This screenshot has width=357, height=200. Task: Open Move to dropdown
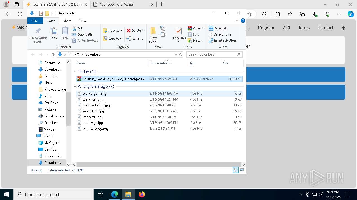click(x=112, y=31)
